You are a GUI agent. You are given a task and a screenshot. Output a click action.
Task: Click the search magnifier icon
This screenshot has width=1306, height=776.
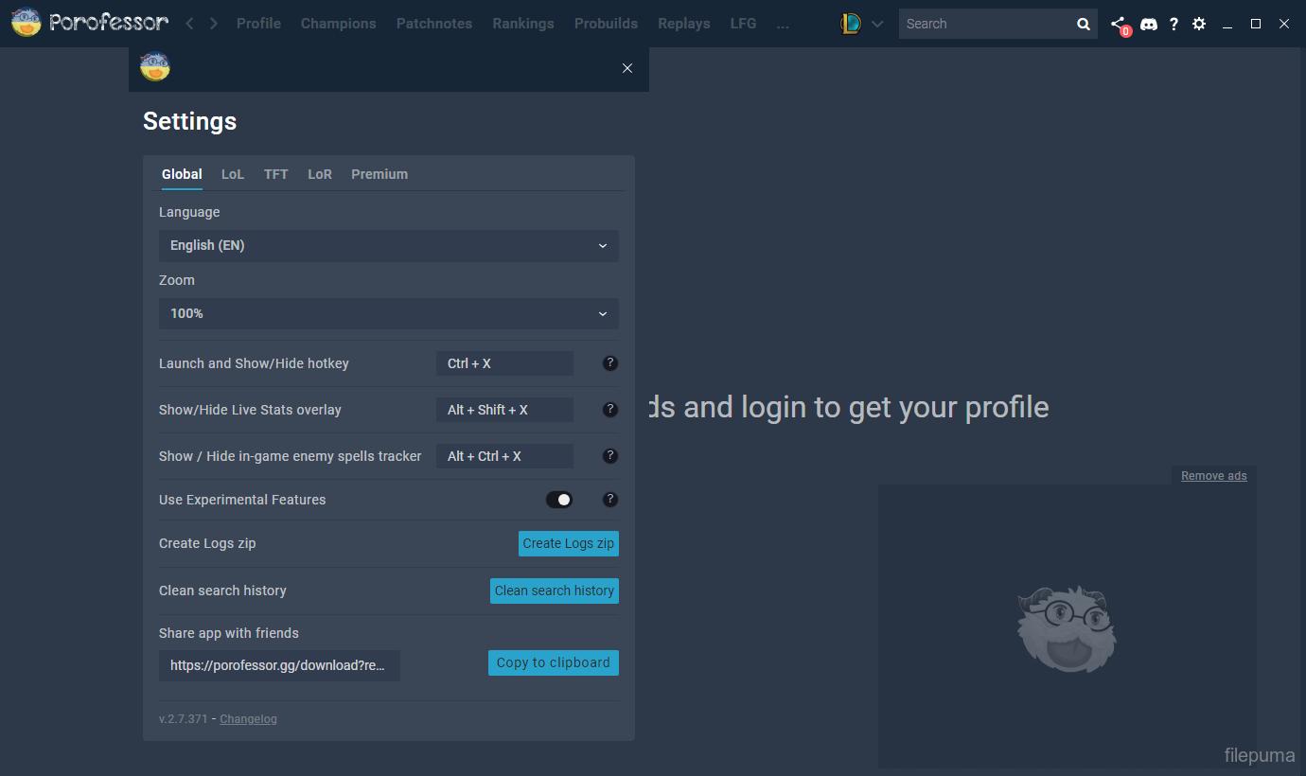coord(1084,24)
